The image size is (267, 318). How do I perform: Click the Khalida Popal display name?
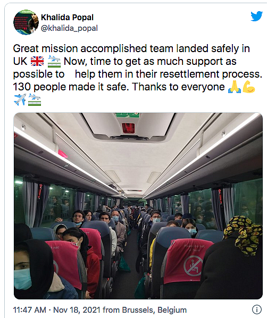click(x=67, y=18)
